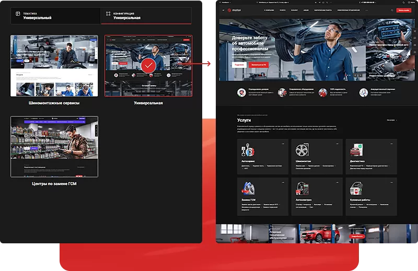Click the Кузовные работы service icon
This screenshot has width=418, height=271.
click(x=356, y=188)
